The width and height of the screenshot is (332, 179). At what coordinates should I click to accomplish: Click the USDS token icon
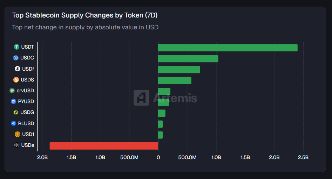click(x=16, y=80)
